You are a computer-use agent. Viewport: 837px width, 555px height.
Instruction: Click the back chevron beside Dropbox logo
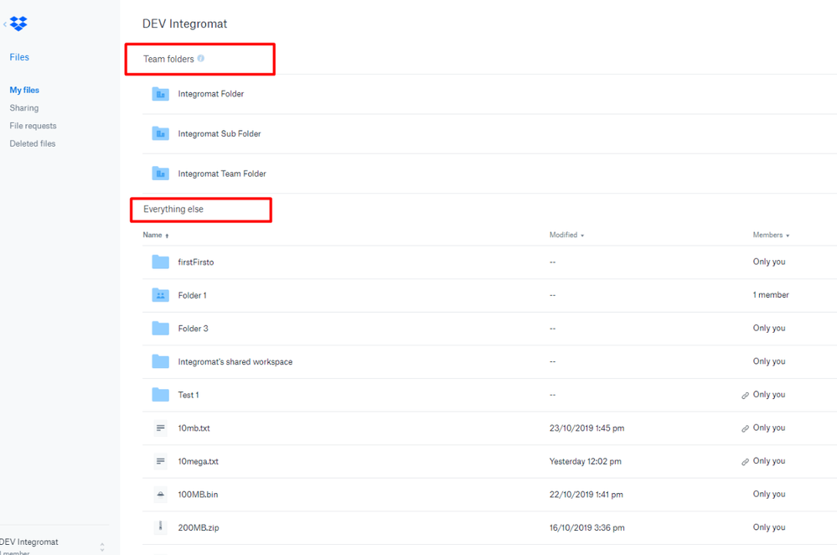5,24
